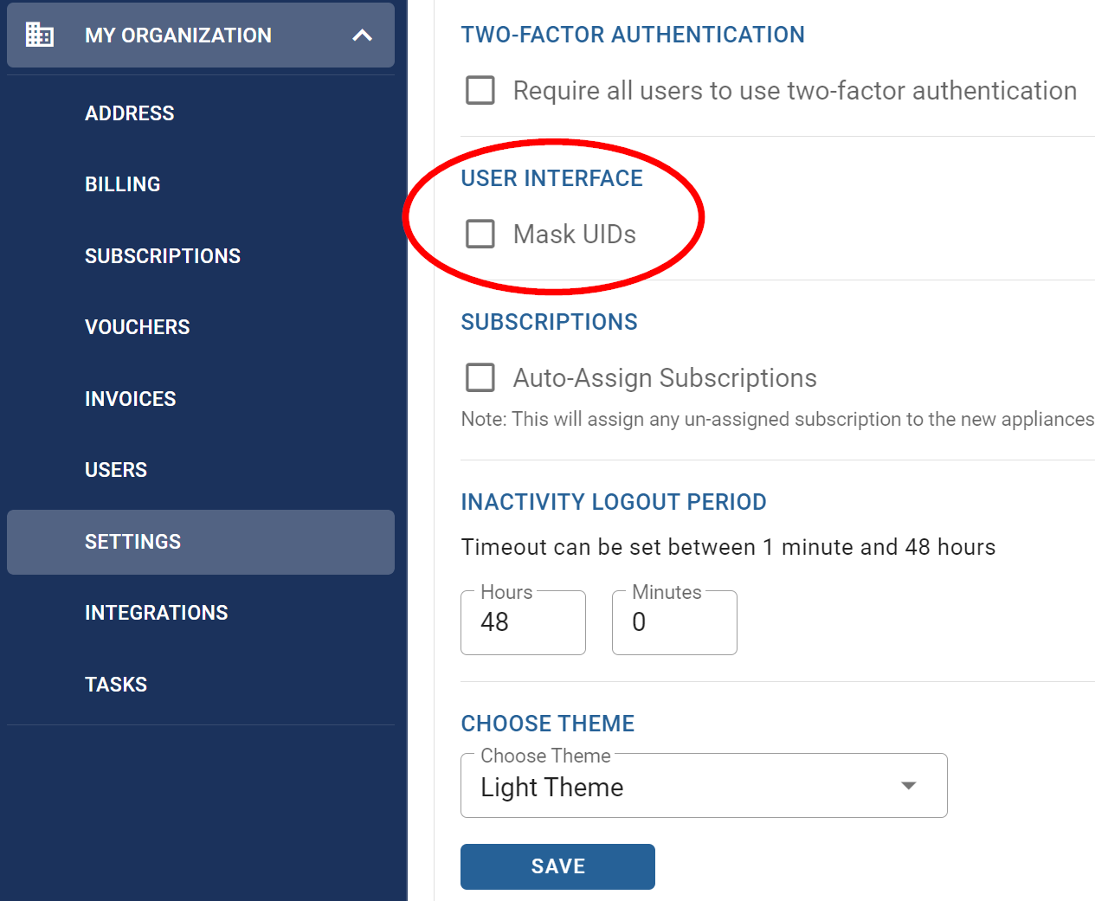Open the Address page
The height and width of the screenshot is (901, 1095).
click(130, 113)
